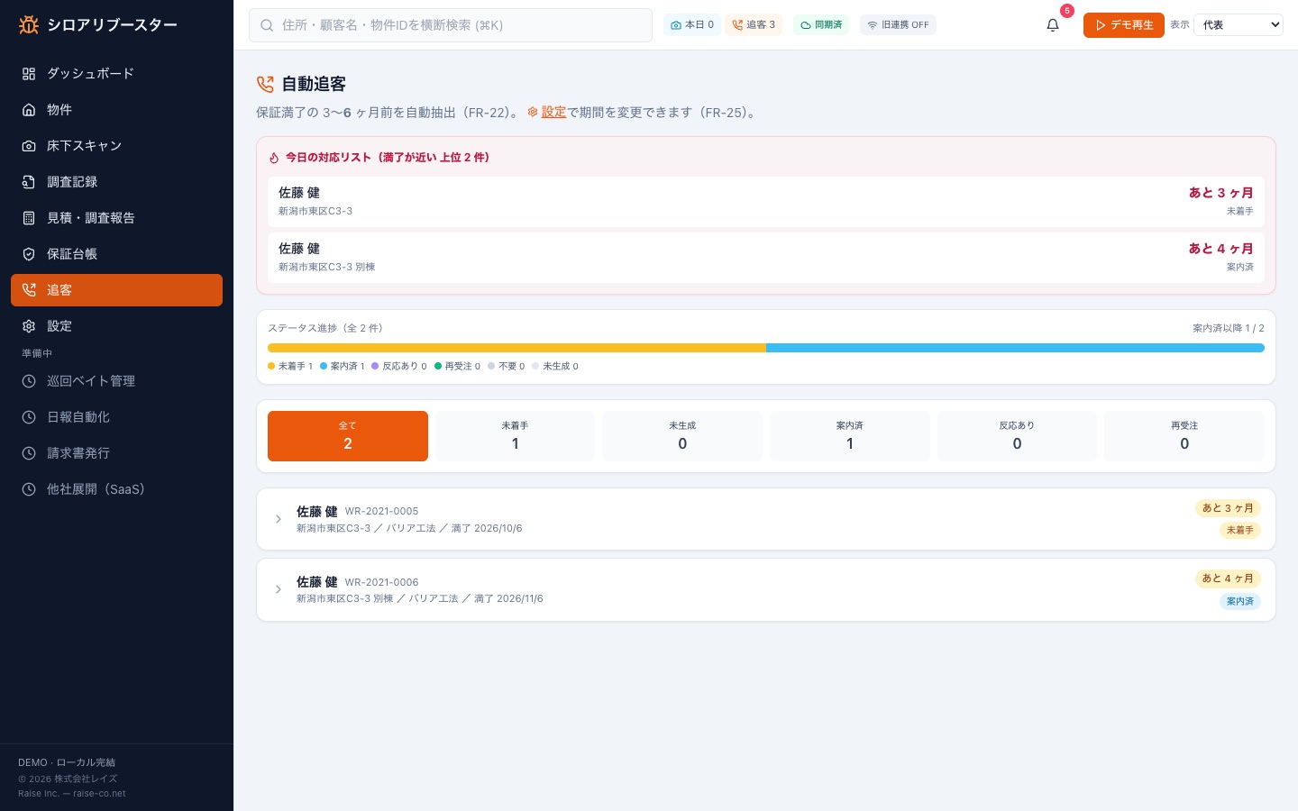The width and height of the screenshot is (1298, 811).
Task: Open 床下スキャン menu item
Action: 116,146
